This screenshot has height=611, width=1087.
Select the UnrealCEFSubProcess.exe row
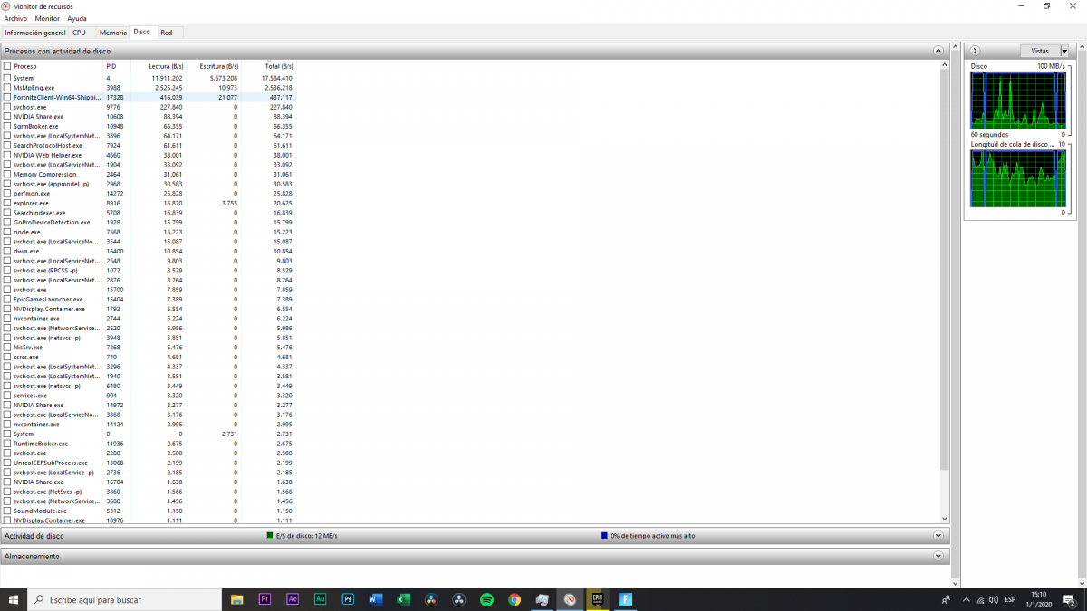[149, 463]
